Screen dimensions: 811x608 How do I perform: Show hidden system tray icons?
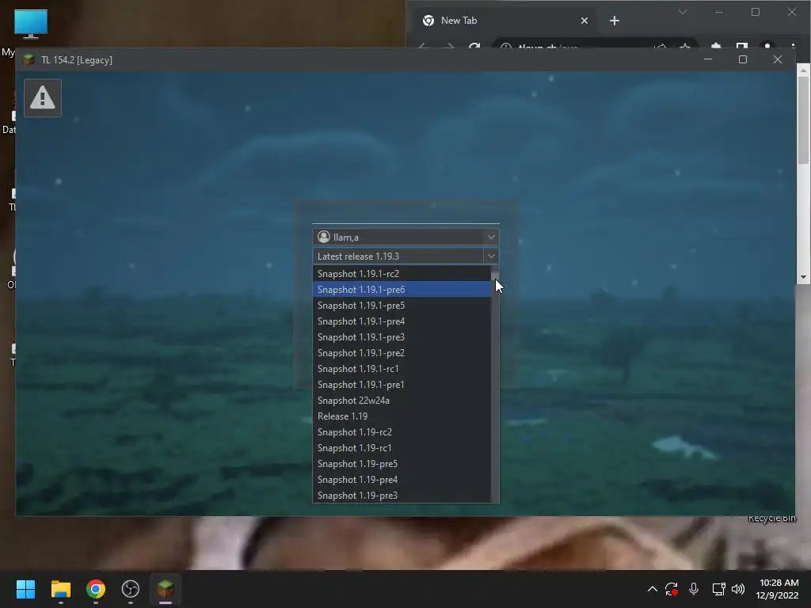(653, 589)
